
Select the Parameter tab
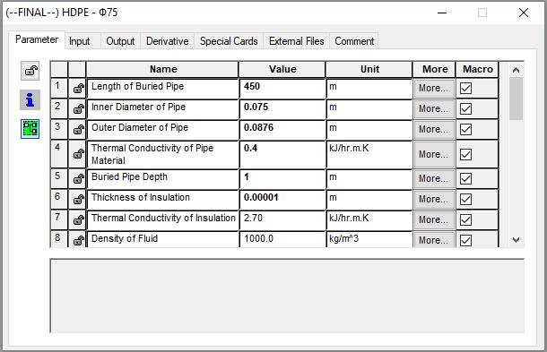[37, 39]
